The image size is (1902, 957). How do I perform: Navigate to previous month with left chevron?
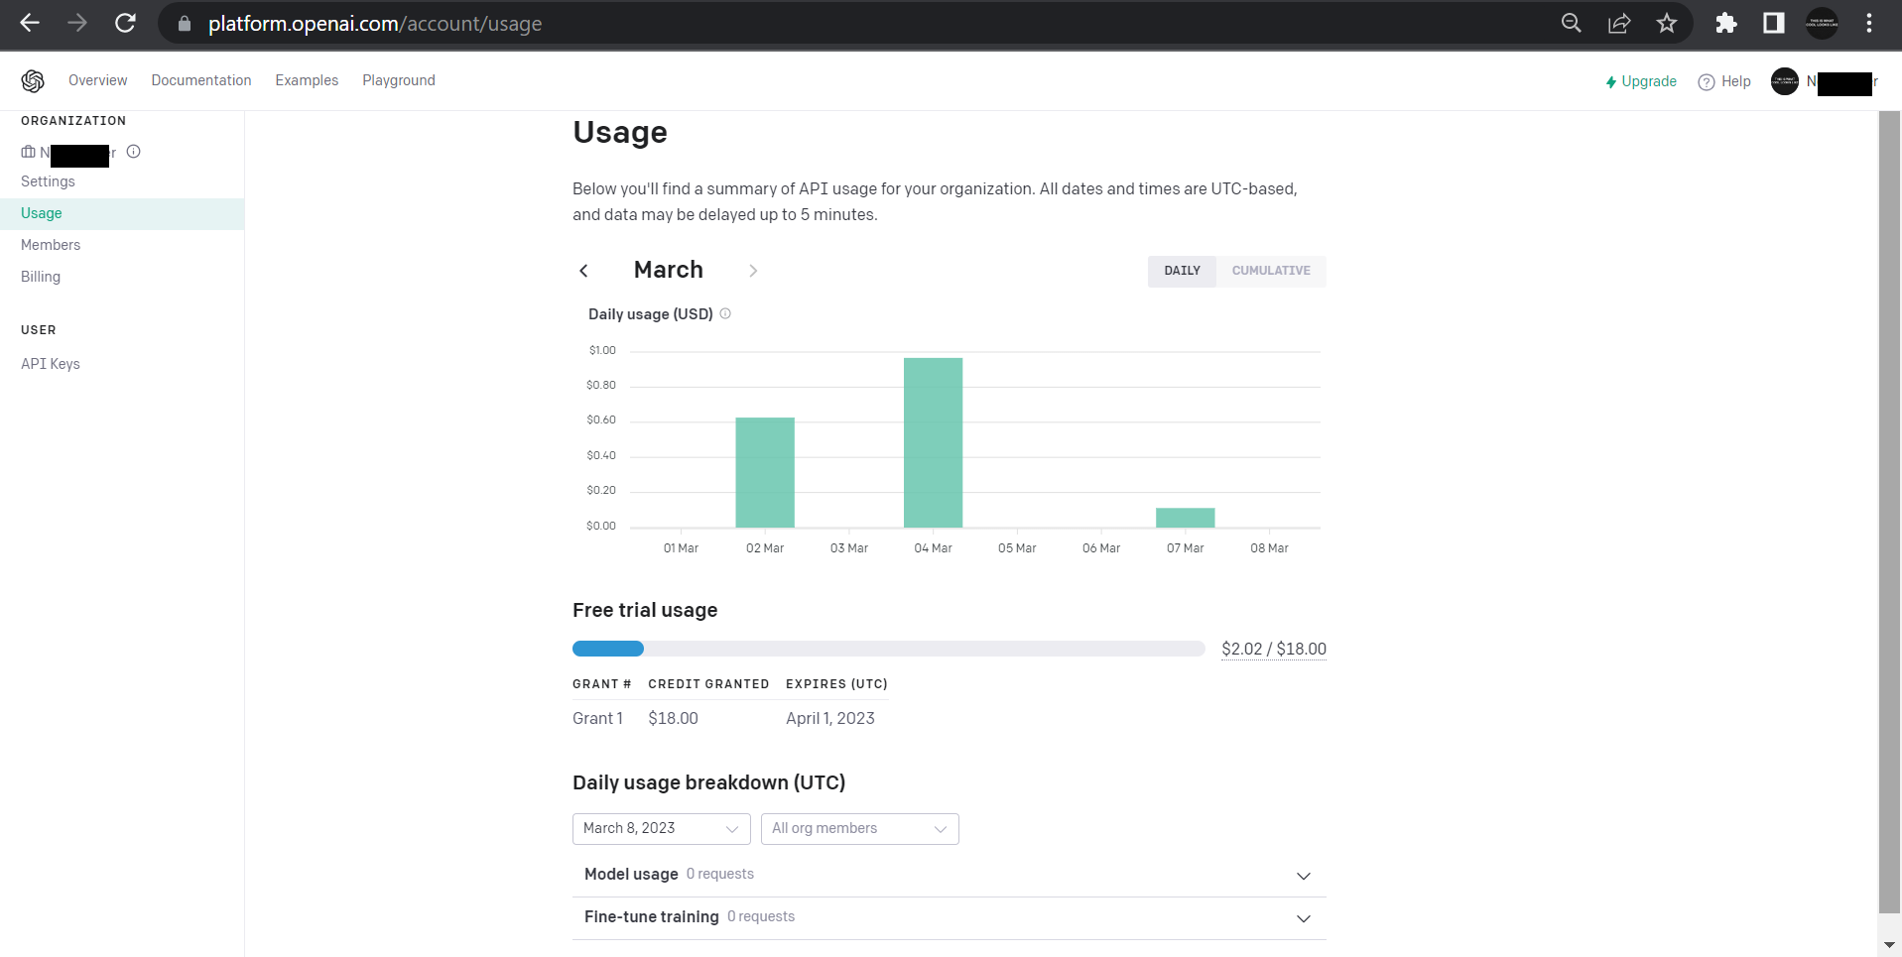pyautogui.click(x=583, y=270)
